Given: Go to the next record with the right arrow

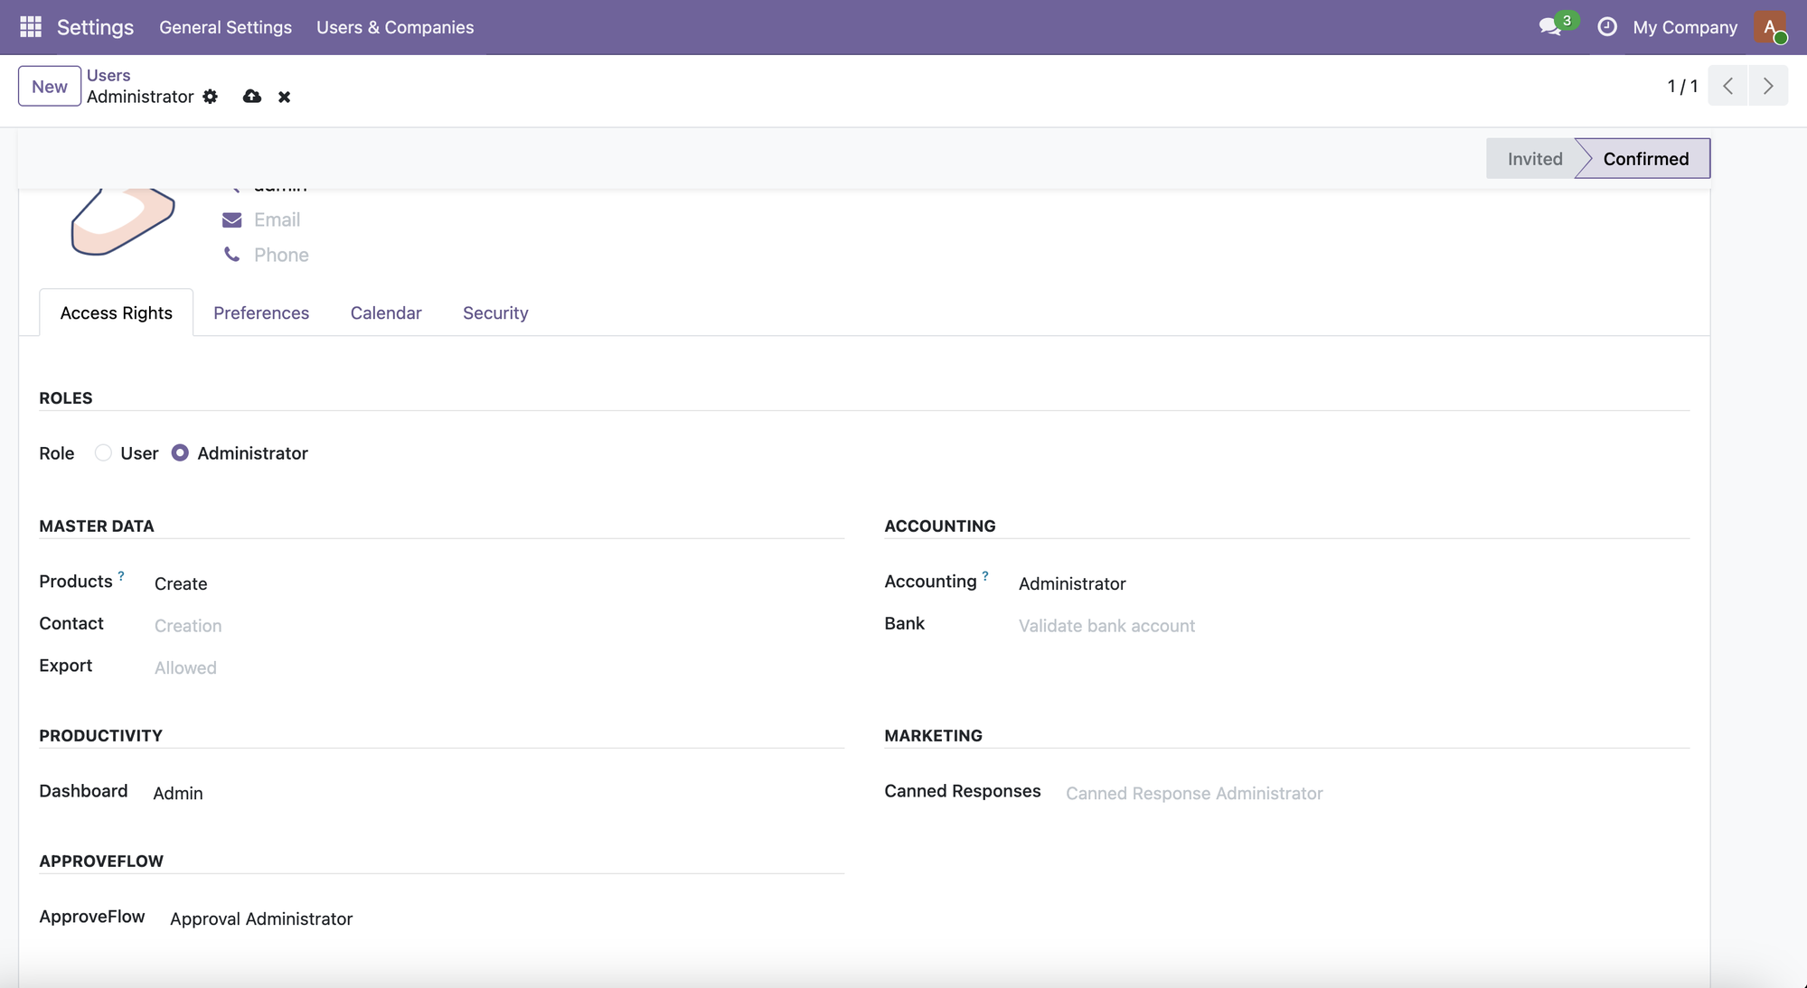Looking at the screenshot, I should (1768, 85).
